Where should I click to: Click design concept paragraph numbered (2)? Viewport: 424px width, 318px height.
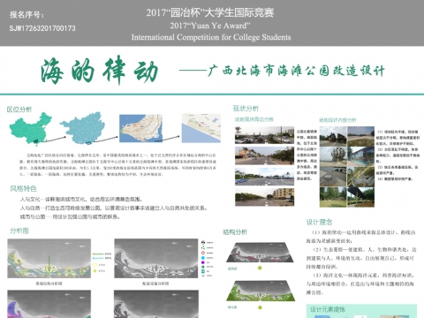361,258
